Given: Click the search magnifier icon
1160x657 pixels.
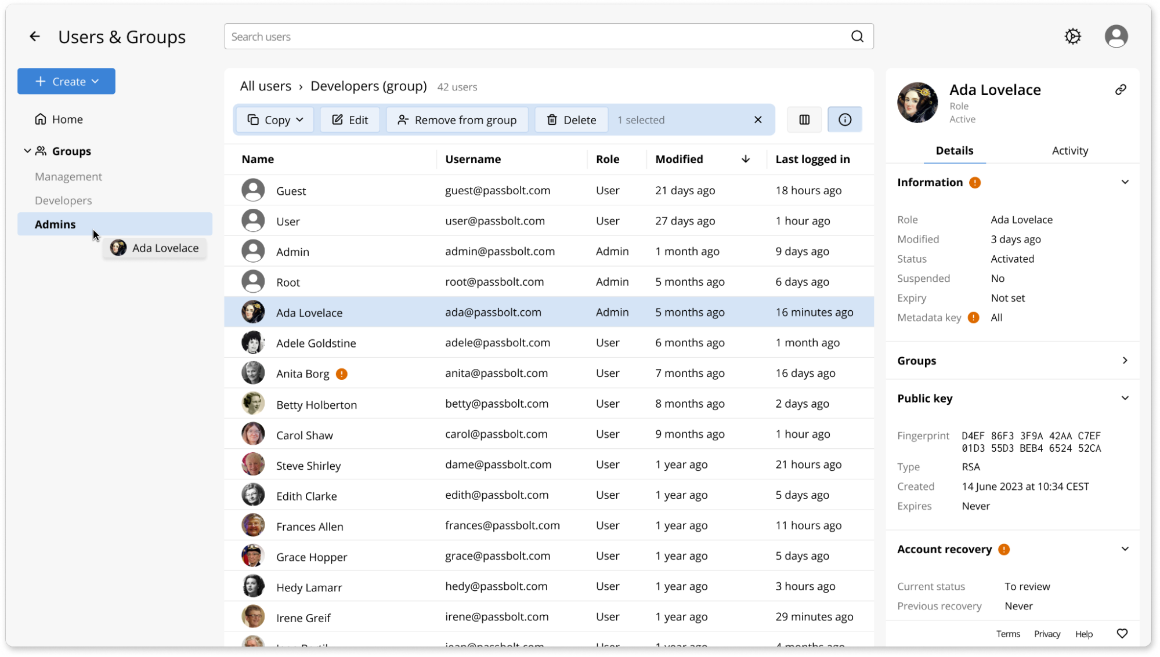Looking at the screenshot, I should pyautogui.click(x=857, y=37).
